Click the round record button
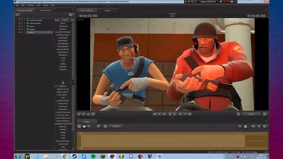Screen dimensions: 283x159 pyautogui.click(x=170, y=114)
